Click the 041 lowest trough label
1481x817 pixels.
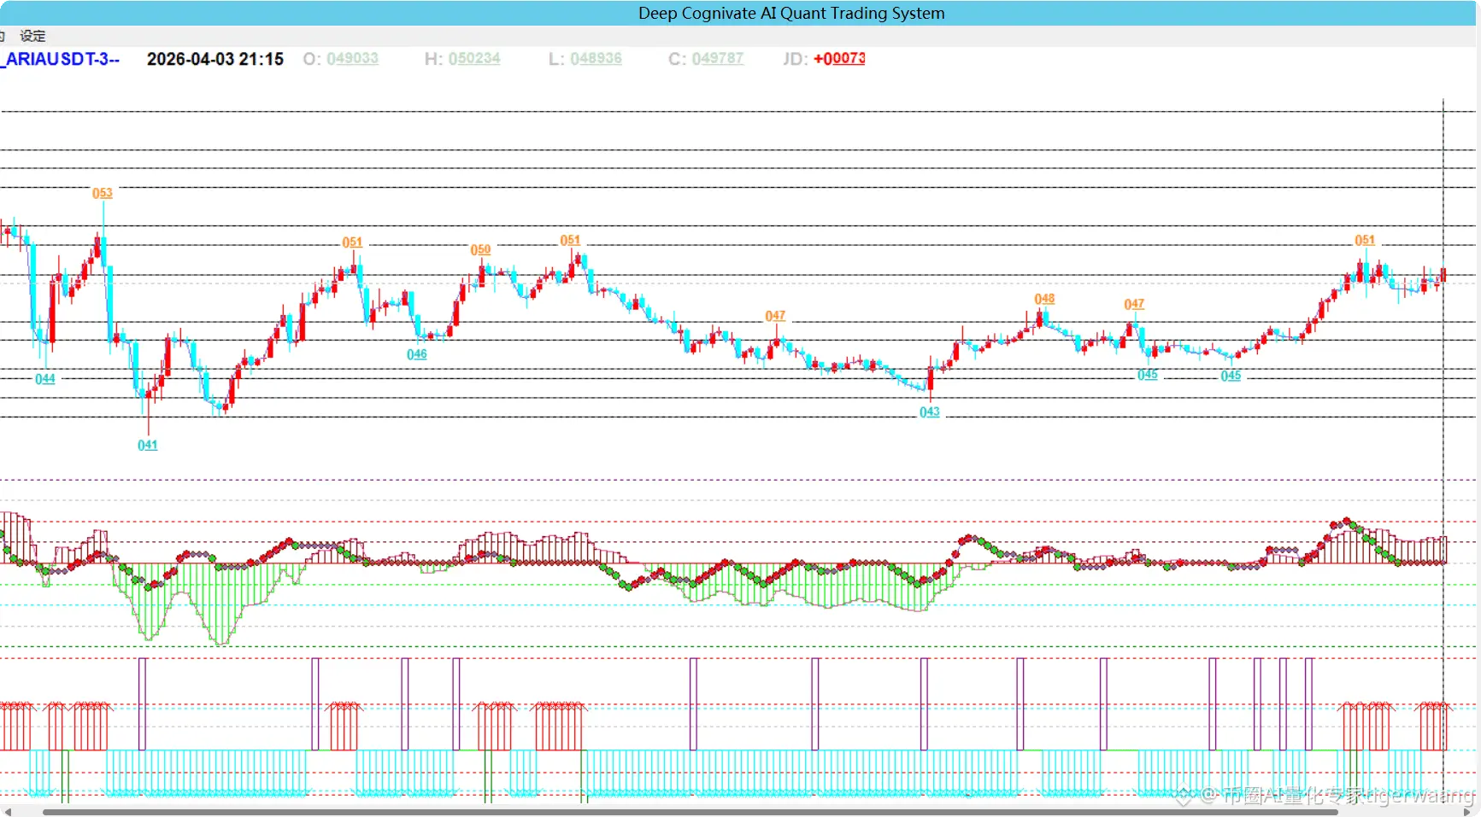click(147, 445)
